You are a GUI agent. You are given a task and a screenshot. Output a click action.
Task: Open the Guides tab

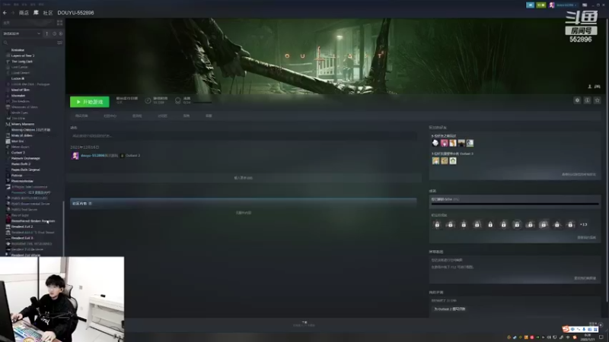[x=187, y=116]
